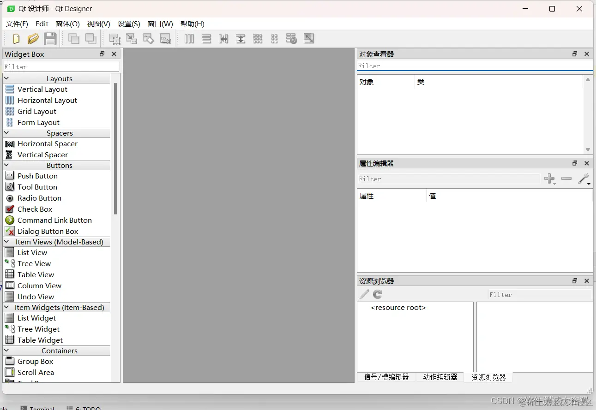Save the form using the floppy disk icon
This screenshot has height=410, width=596.
click(x=50, y=39)
